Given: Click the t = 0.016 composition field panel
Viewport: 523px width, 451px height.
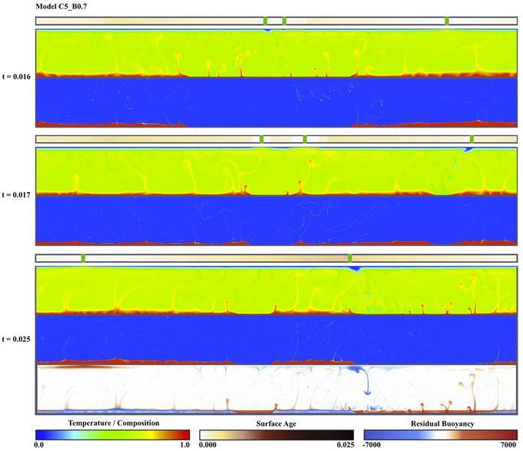Looking at the screenshot, I should point(277,103).
